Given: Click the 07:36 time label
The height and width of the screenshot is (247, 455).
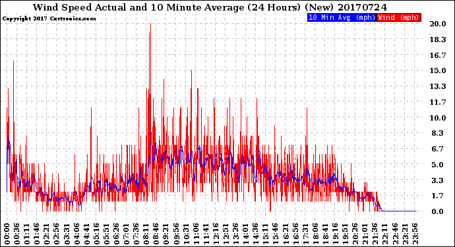Looking at the screenshot, I should (136, 234).
